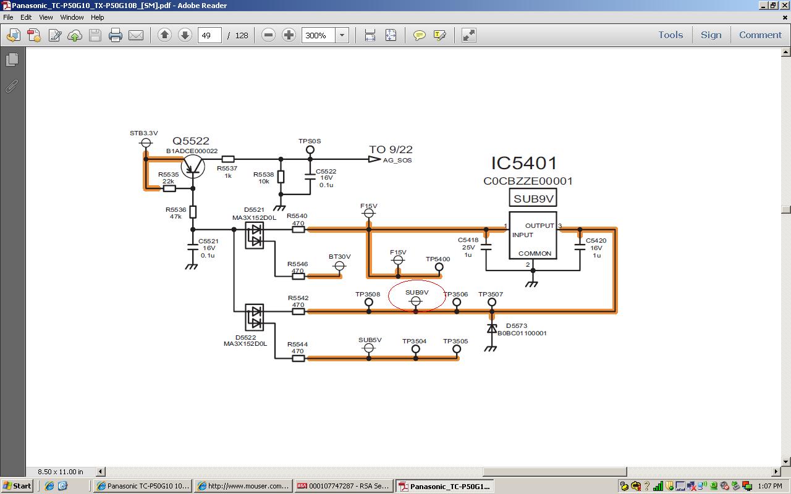Image resolution: width=791 pixels, height=494 pixels.
Task: Go to previous page arrow
Action: [x=164, y=35]
